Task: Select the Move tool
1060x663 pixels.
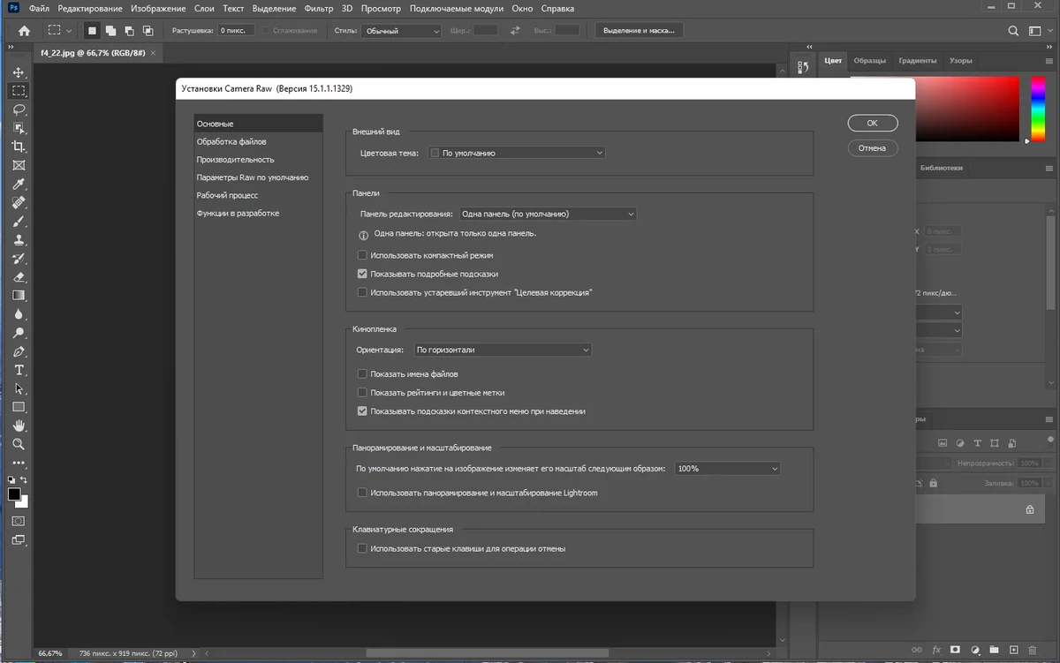Action: [19, 72]
